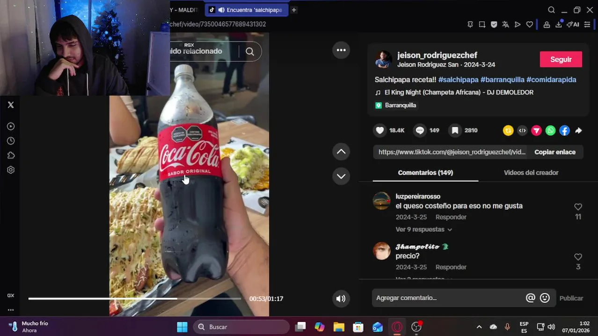Open jeison_rodriguezchef username profile link
This screenshot has height=336, width=598.
point(437,55)
